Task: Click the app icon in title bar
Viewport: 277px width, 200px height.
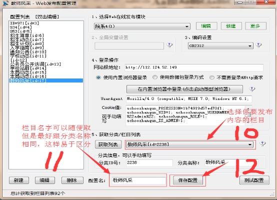Action: click(6, 3)
